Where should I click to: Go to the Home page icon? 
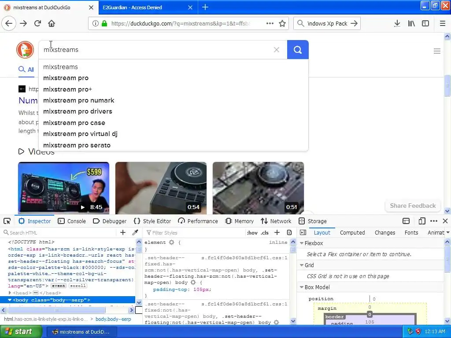(52, 24)
